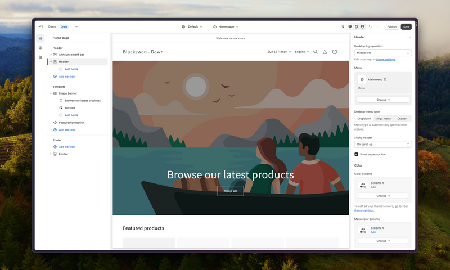
Task: Click Change under Main menu
Action: 383,100
